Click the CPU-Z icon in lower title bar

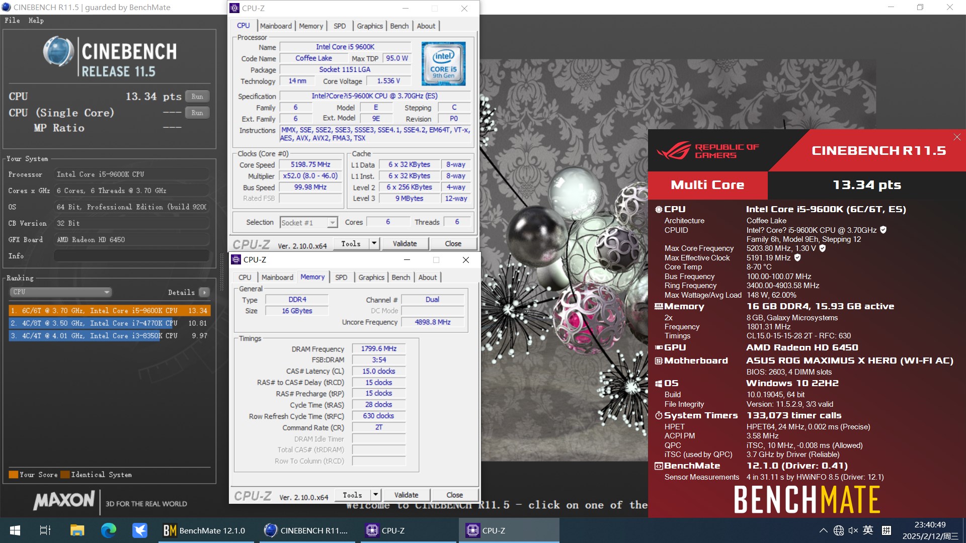coord(236,259)
